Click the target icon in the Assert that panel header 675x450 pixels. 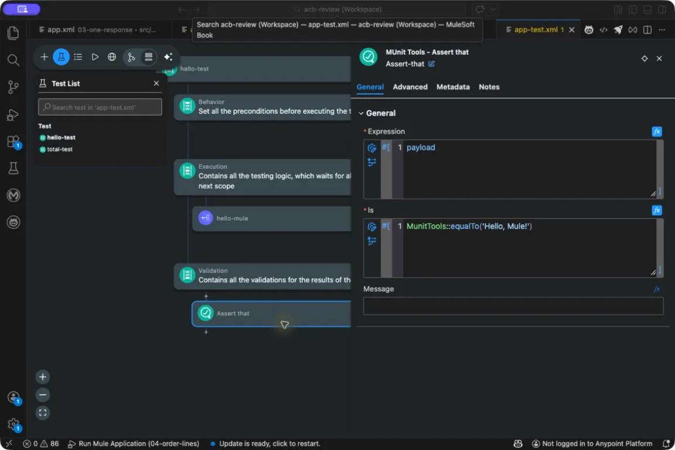645,59
